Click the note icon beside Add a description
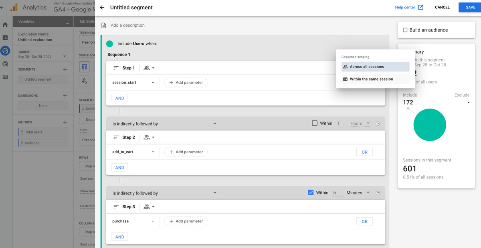 click(104, 25)
